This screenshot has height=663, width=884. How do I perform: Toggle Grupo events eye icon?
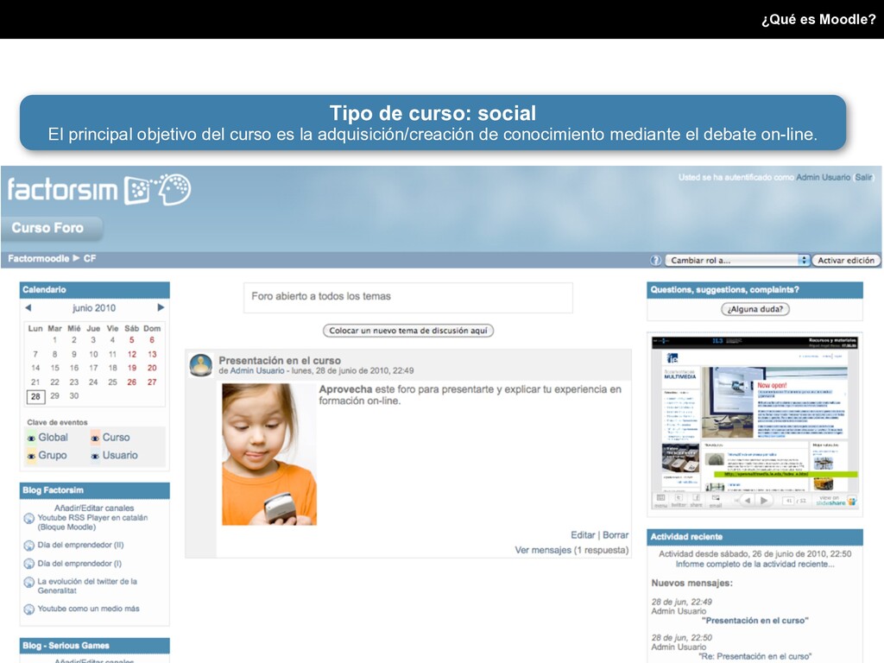[32, 456]
